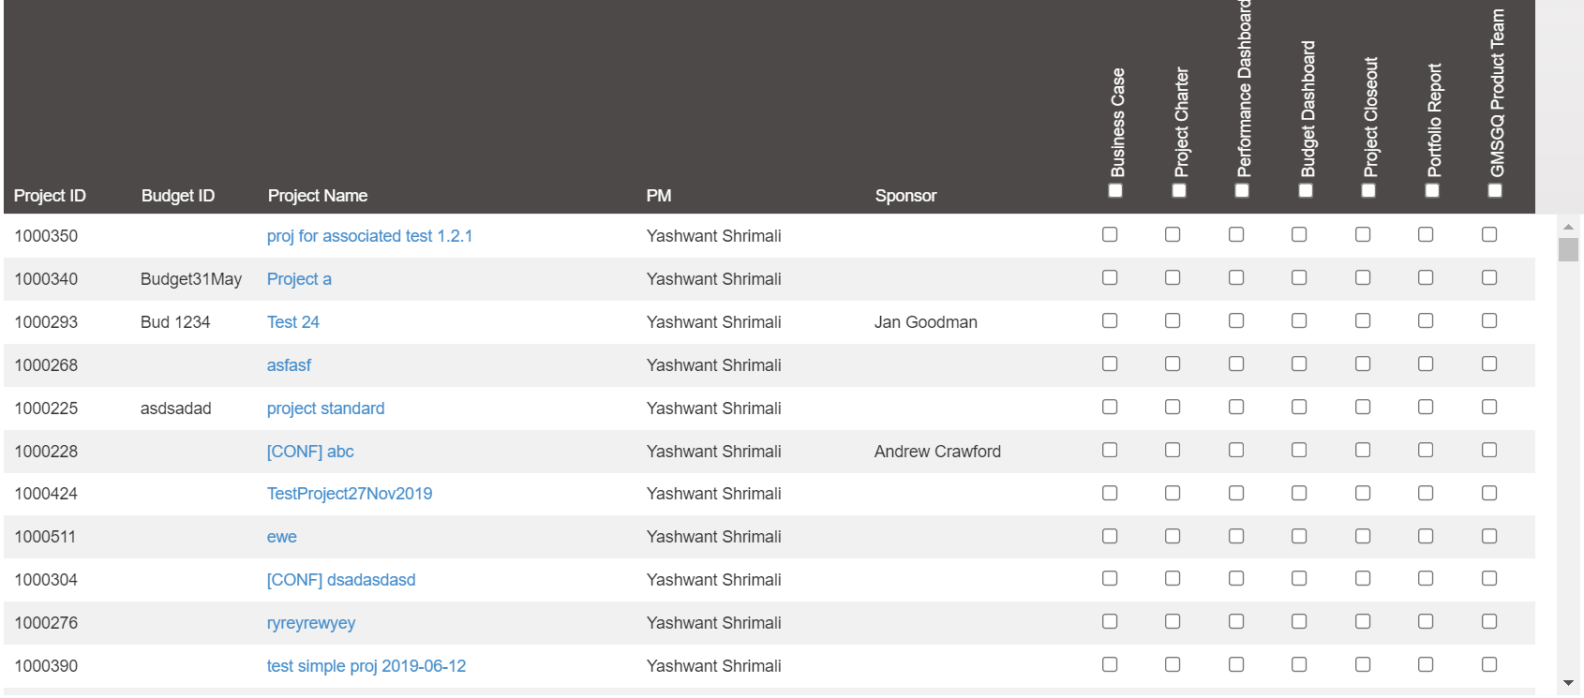
Task: Sort by the Project ID column header
Action: pos(50,196)
